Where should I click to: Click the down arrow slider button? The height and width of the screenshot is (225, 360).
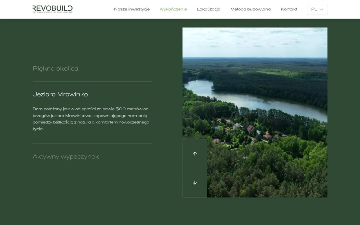195,183
